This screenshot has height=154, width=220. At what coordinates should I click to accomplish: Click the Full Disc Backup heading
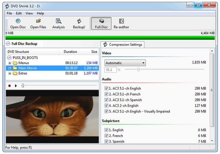pos(25,44)
